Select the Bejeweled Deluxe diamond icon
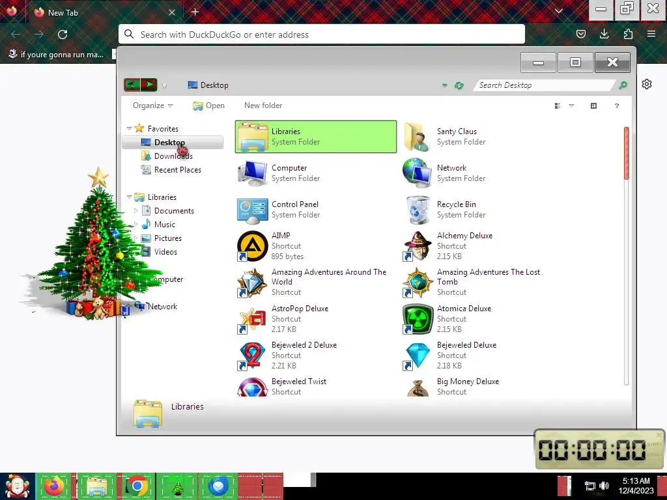 [417, 355]
